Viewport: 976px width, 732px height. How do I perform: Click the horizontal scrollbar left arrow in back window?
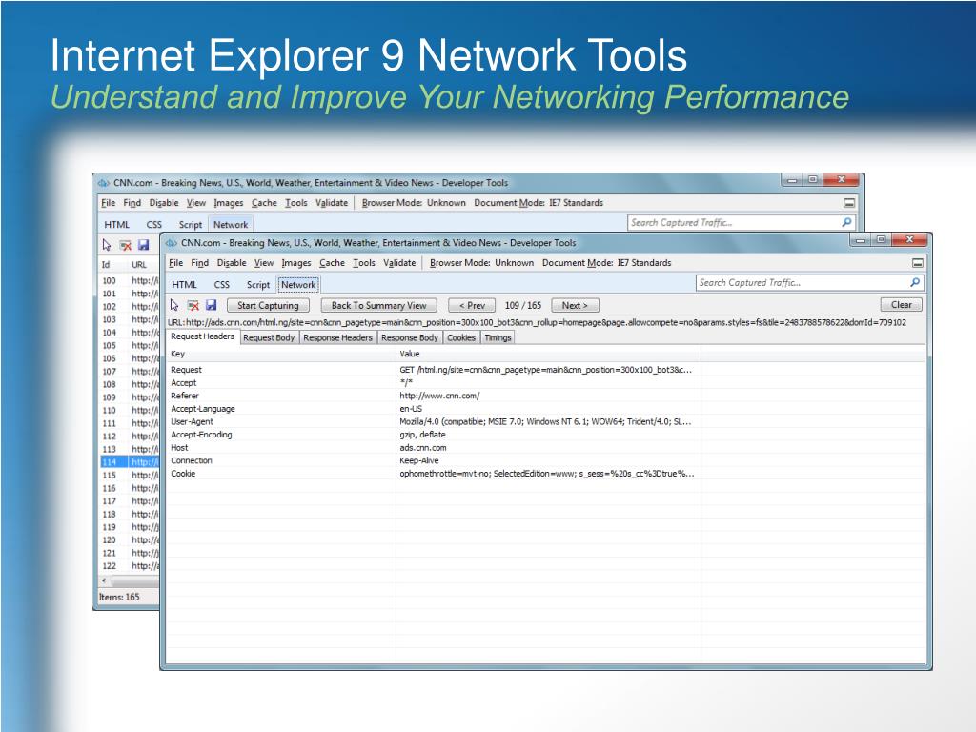(x=104, y=580)
